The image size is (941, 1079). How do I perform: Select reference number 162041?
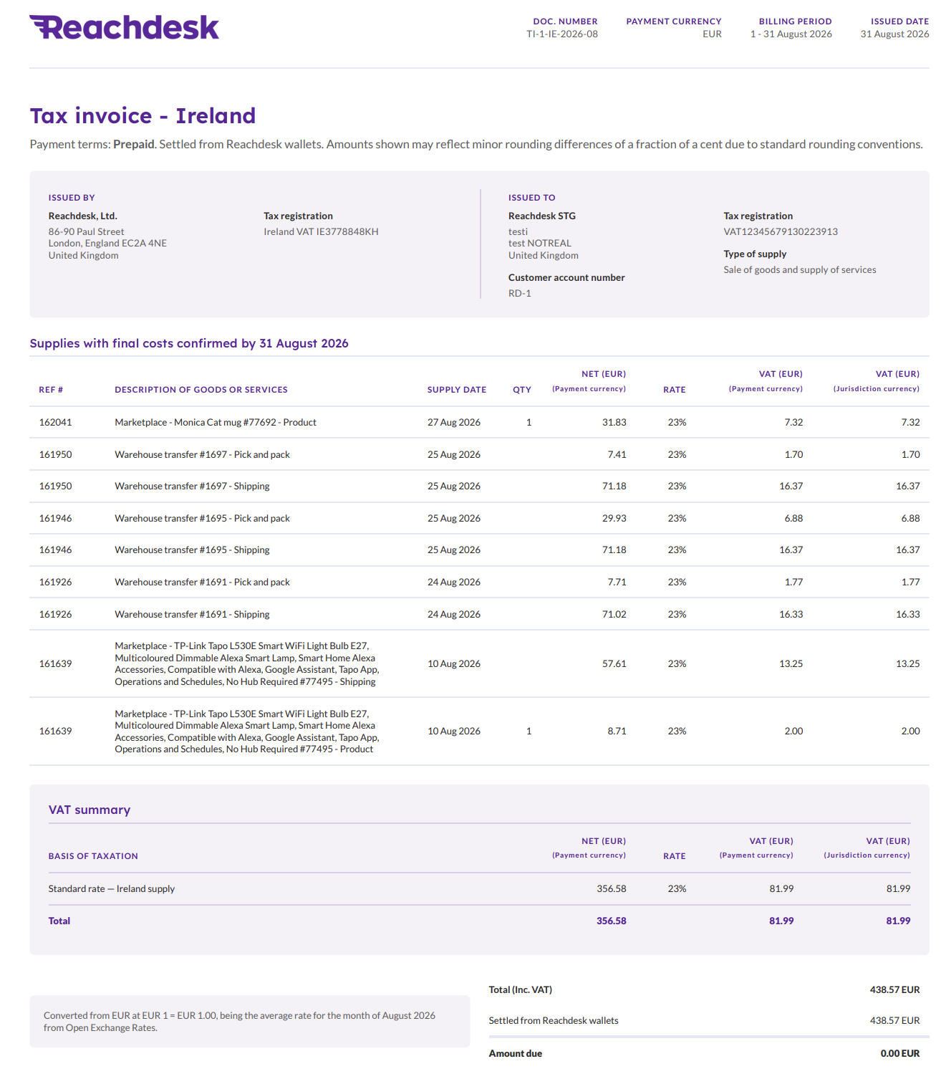[x=55, y=422]
